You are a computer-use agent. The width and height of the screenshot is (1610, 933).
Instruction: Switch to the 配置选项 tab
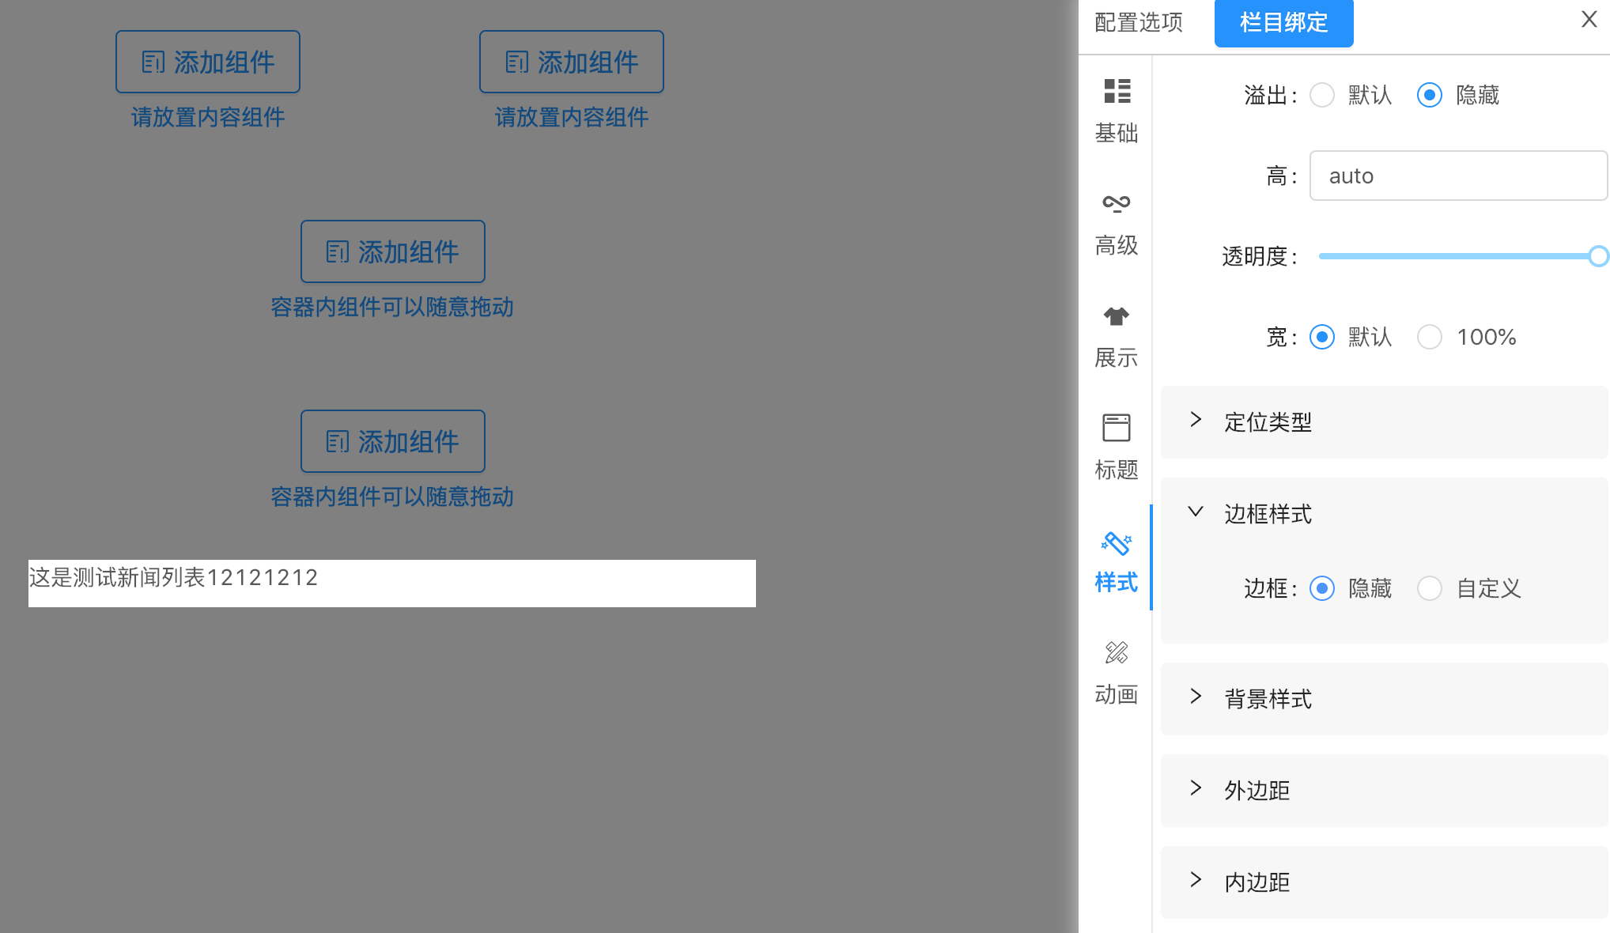click(x=1139, y=22)
